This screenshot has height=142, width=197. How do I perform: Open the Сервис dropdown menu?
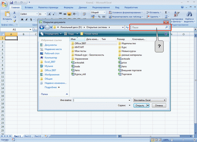124,105
